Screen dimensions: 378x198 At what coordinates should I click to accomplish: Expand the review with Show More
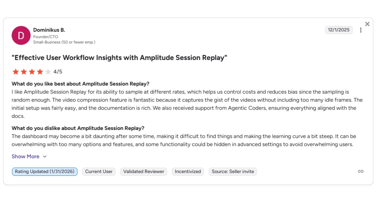click(26, 156)
